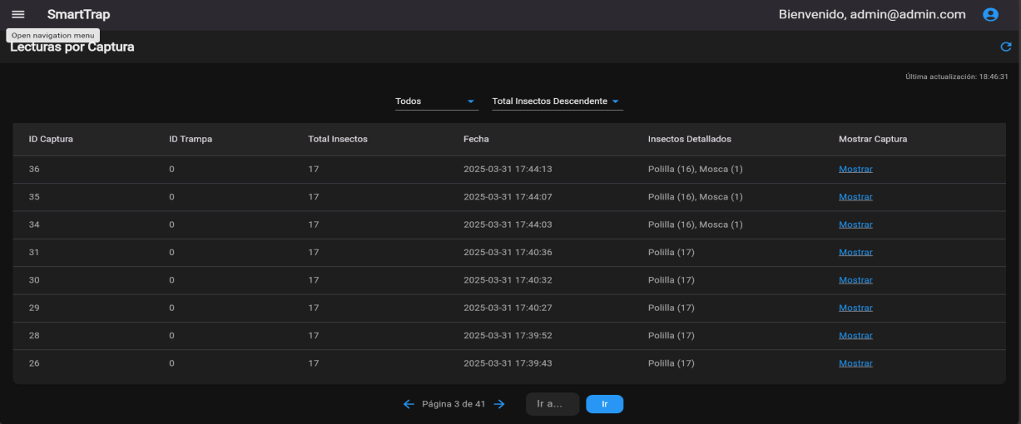This screenshot has height=424, width=1021.
Task: Click Mostrar link for capture 29
Action: [855, 308]
